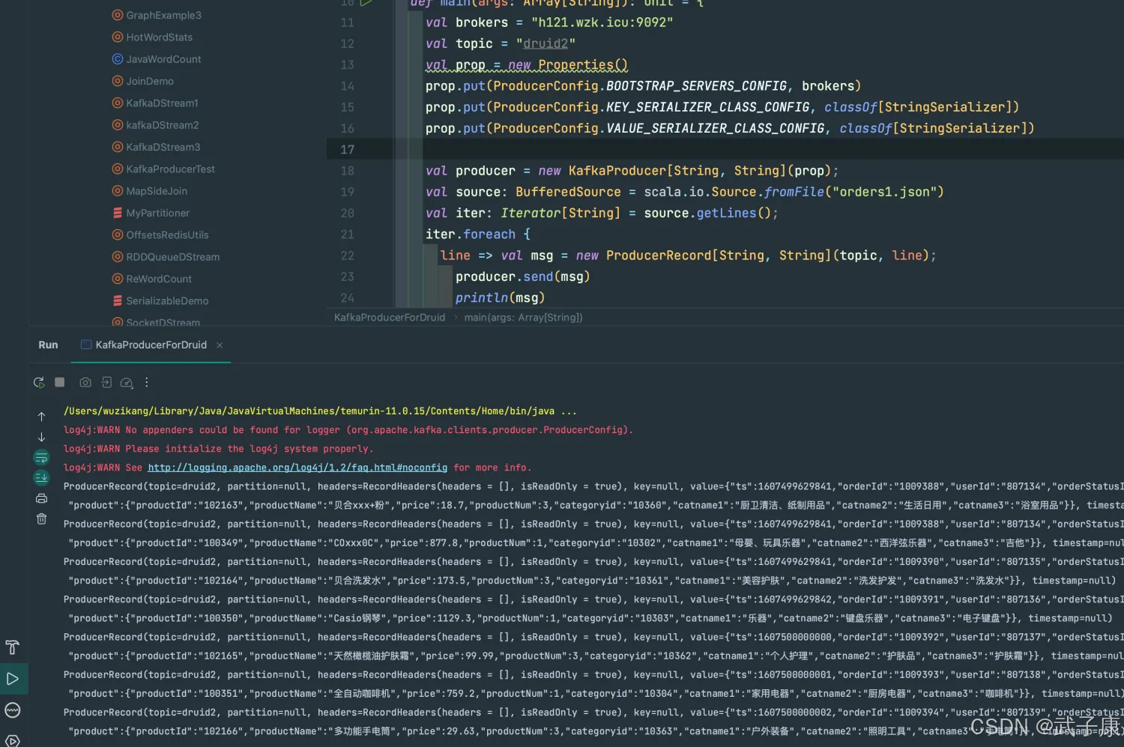Rerun KafkaProducerForDruid with the rerun icon

tap(39, 383)
